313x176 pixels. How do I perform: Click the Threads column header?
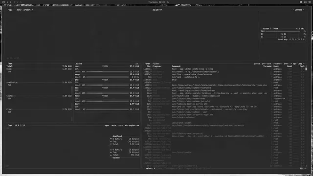pyautogui.click(x=268, y=66)
